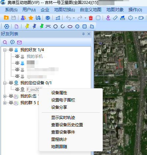This screenshot has height=155, width=147.
Task: Select the filled square shape tool
Action: point(85,26)
